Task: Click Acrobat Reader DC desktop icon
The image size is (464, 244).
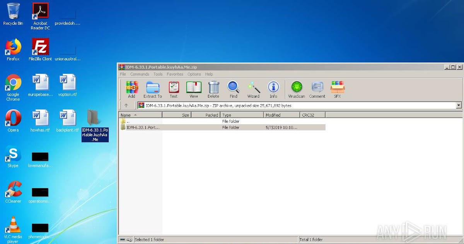Action: [40, 16]
